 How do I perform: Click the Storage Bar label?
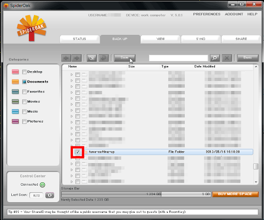click(70, 188)
